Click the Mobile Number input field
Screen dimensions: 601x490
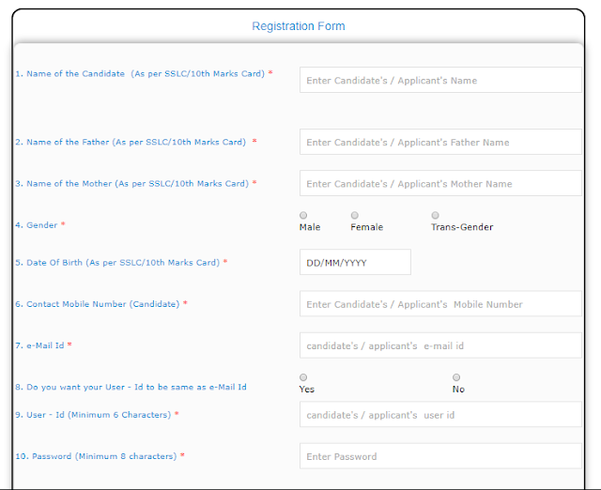coord(440,304)
